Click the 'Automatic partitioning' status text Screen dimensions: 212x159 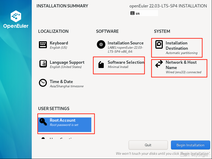click(182, 53)
